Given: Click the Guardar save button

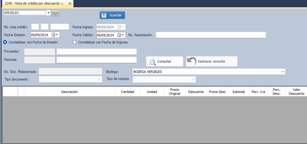Looking at the screenshot, I should pos(112,15).
